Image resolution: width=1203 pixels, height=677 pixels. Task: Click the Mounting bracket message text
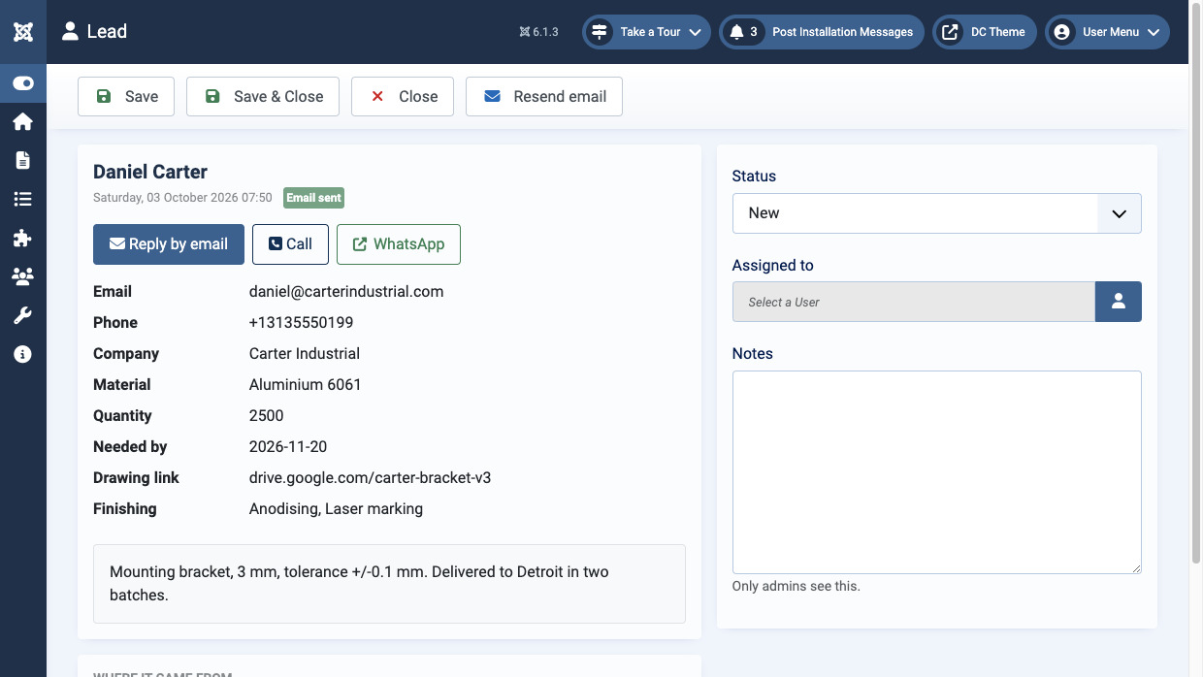[360, 584]
